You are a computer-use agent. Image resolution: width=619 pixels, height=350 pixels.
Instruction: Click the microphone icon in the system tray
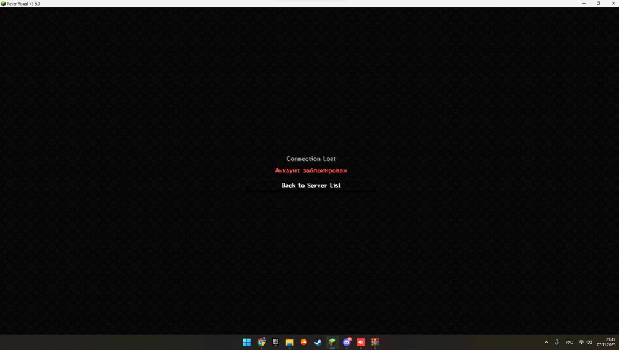pyautogui.click(x=556, y=342)
